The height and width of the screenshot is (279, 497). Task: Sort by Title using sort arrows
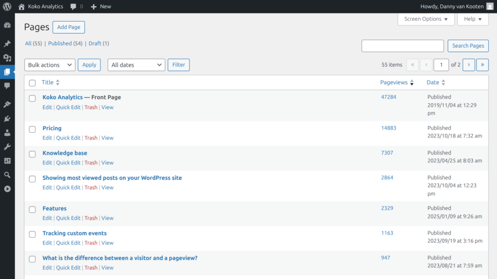(57, 83)
